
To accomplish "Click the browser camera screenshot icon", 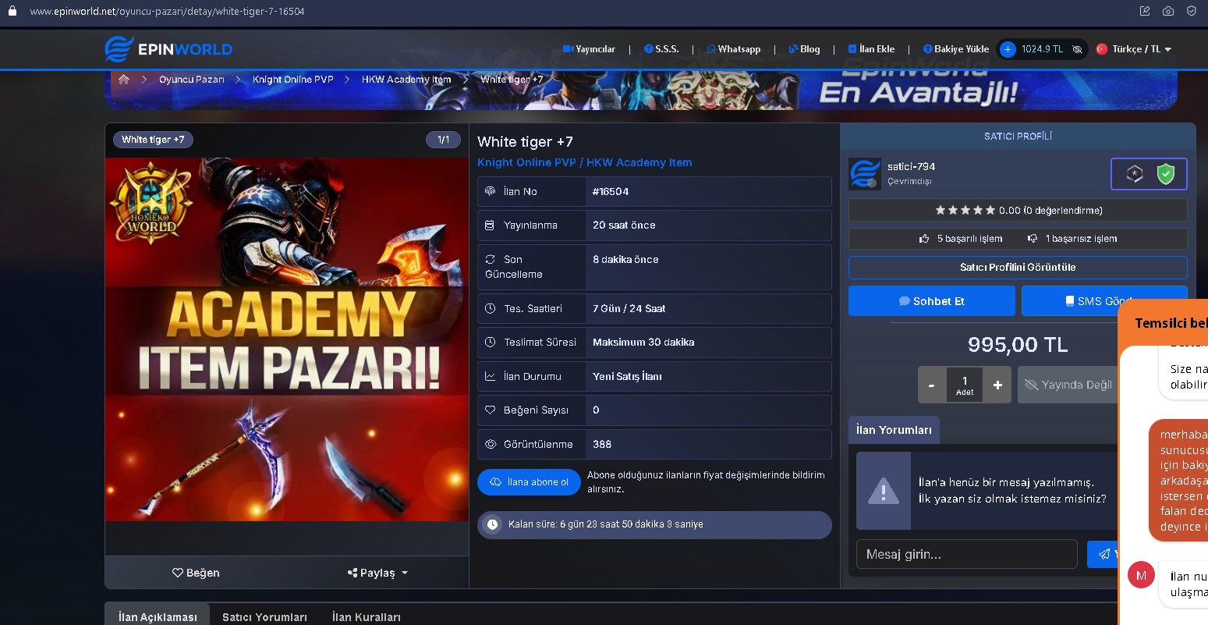I will point(1167,11).
